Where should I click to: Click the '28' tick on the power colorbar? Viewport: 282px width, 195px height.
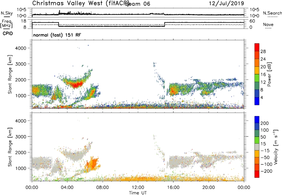pyautogui.click(x=263, y=51)
